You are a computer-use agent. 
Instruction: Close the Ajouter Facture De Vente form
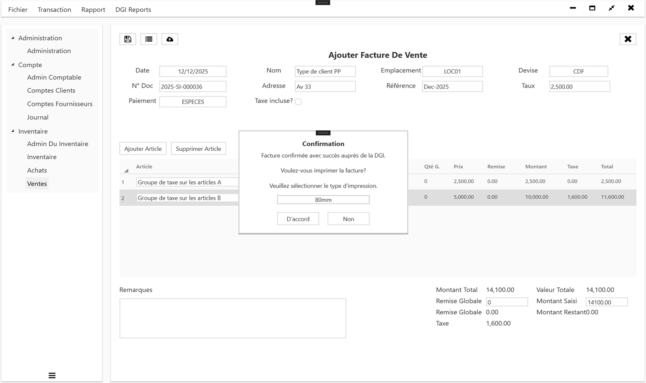coord(628,39)
